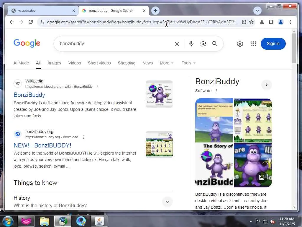This screenshot has width=302, height=227.
Task: Open the Tools dropdown
Action: tap(188, 63)
